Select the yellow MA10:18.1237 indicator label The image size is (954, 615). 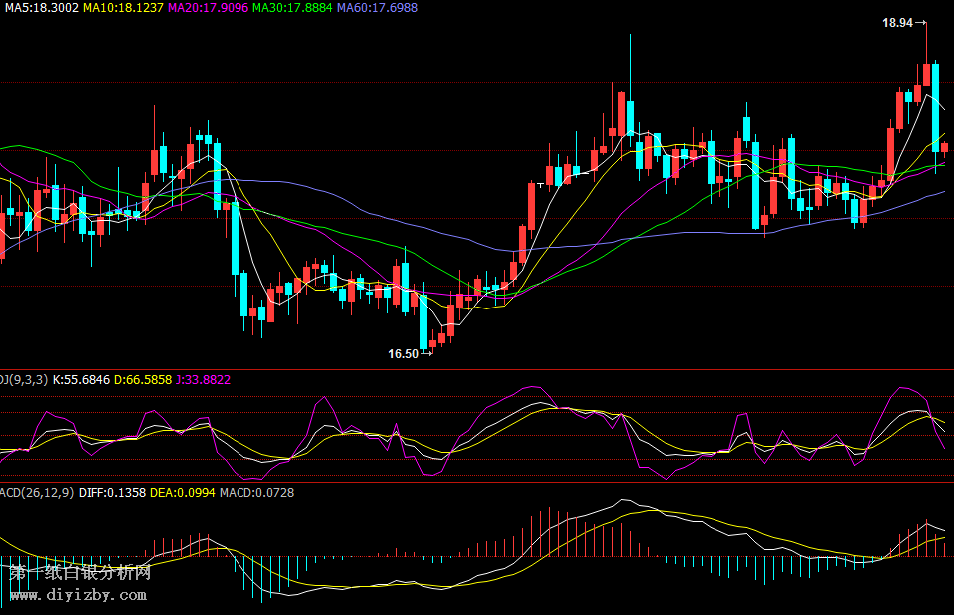click(x=123, y=8)
